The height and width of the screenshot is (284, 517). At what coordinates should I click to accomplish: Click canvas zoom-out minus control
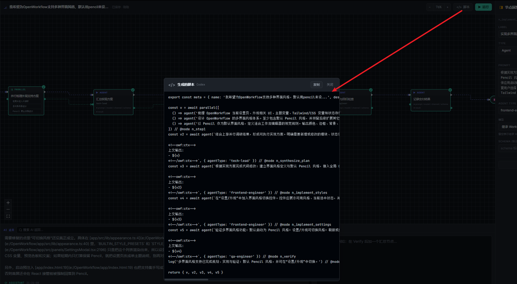coord(8,209)
